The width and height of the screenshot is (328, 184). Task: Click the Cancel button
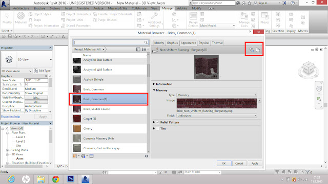click(239, 164)
